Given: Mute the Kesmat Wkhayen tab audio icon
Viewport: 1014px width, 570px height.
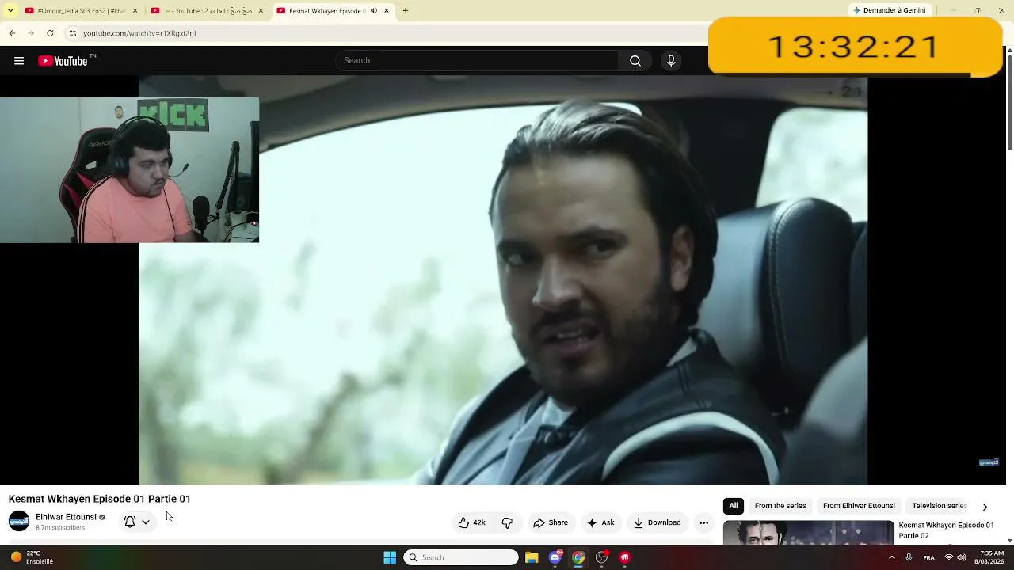Looking at the screenshot, I should tap(374, 11).
